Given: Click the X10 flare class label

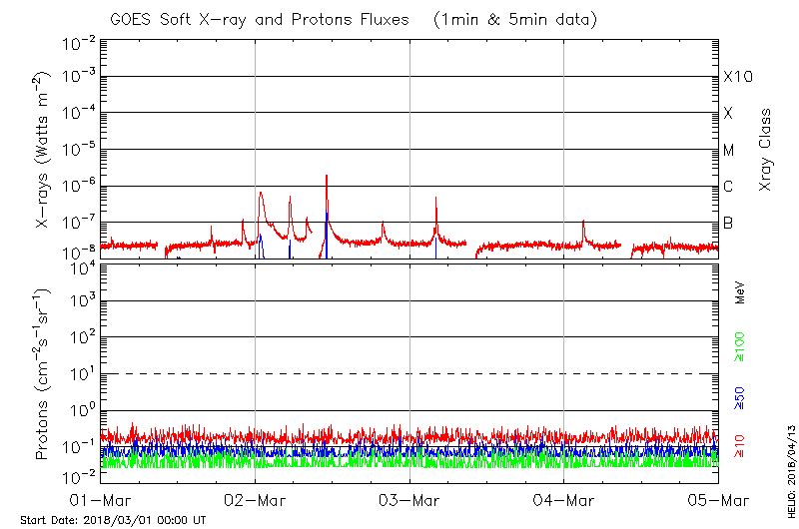Looking at the screenshot, I should point(738,77).
